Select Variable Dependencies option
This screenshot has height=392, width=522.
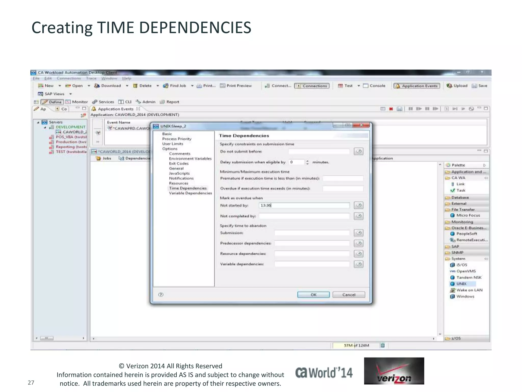click(x=190, y=193)
